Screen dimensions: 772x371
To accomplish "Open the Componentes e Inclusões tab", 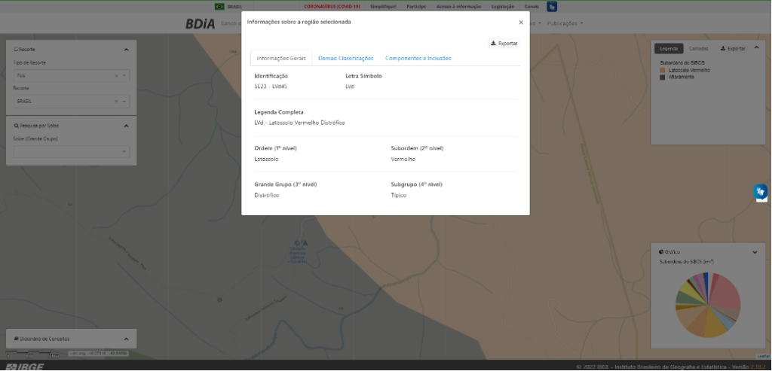I will click(418, 58).
